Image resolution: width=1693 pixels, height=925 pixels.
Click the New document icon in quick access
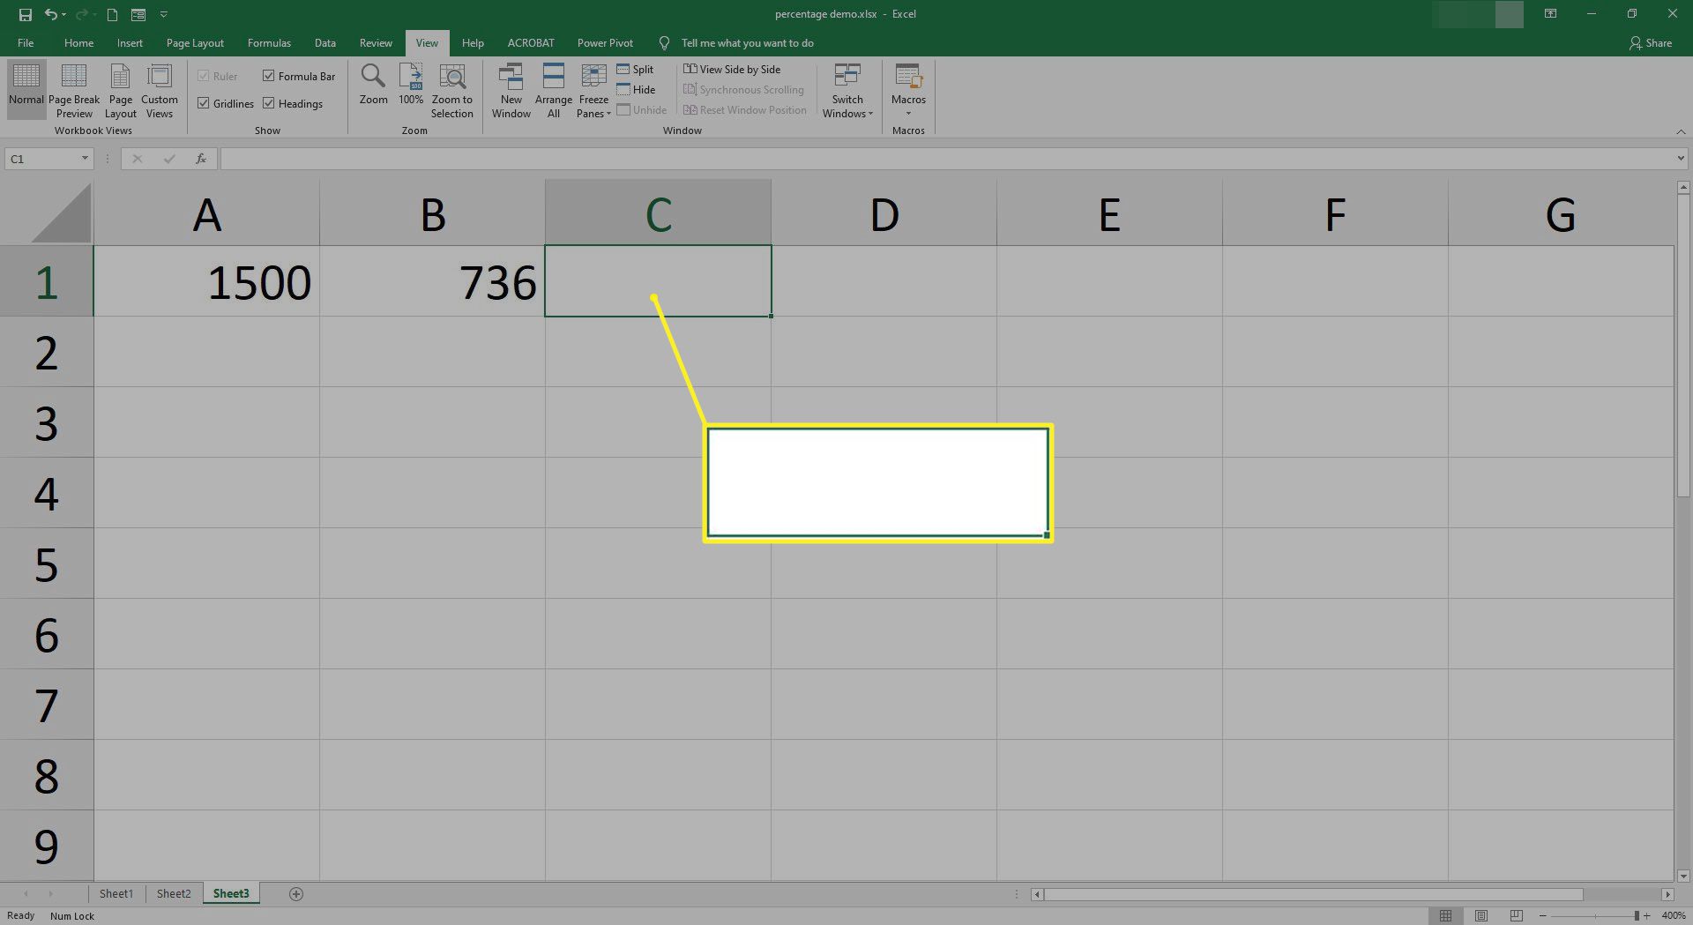[112, 14]
